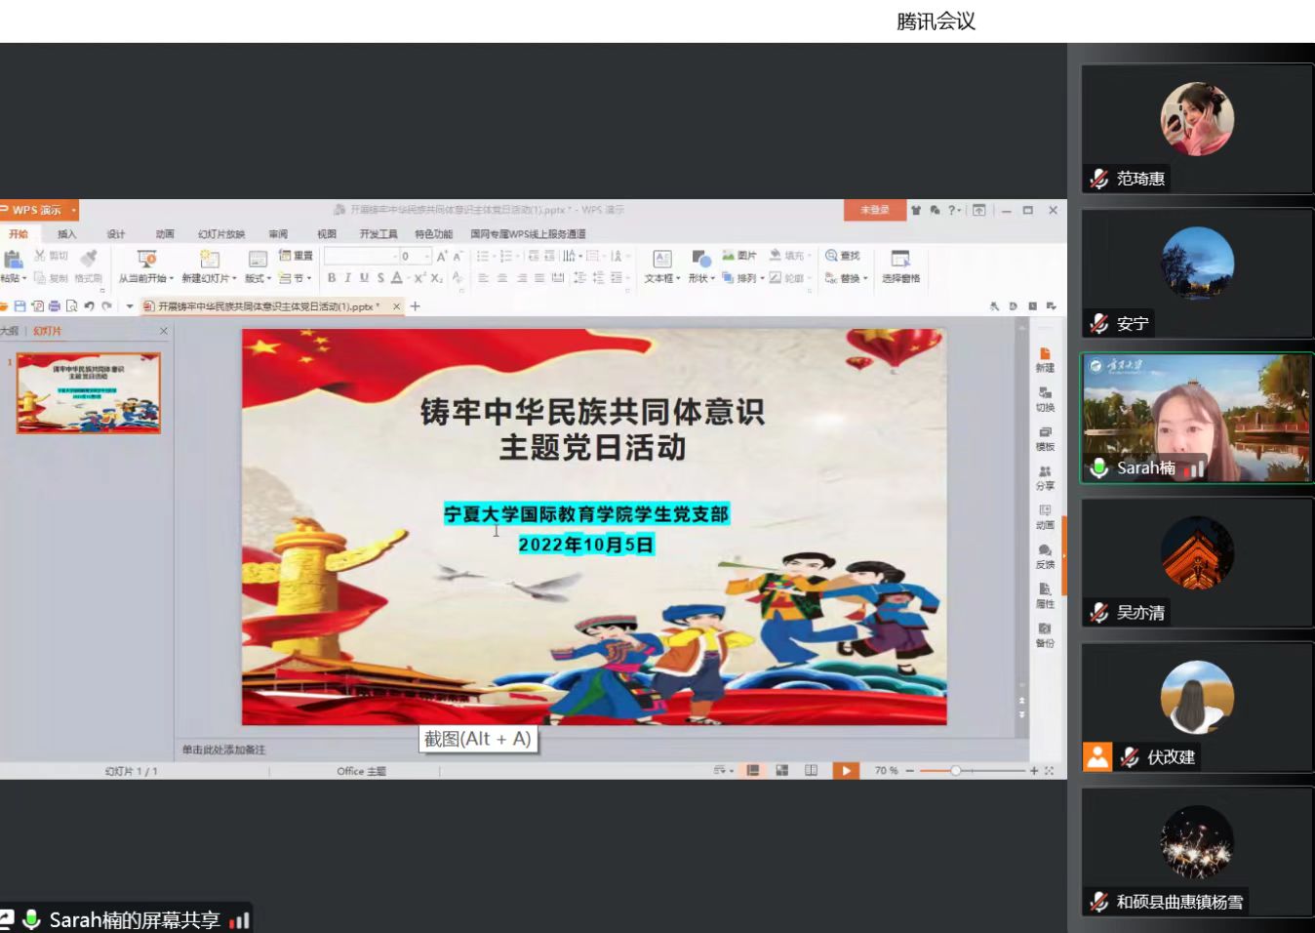
Task: Start slideshow with orange play button
Action: (846, 771)
